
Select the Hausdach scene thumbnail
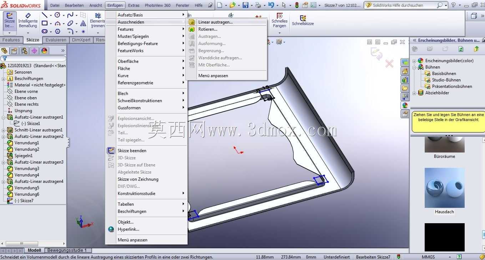pos(445,188)
